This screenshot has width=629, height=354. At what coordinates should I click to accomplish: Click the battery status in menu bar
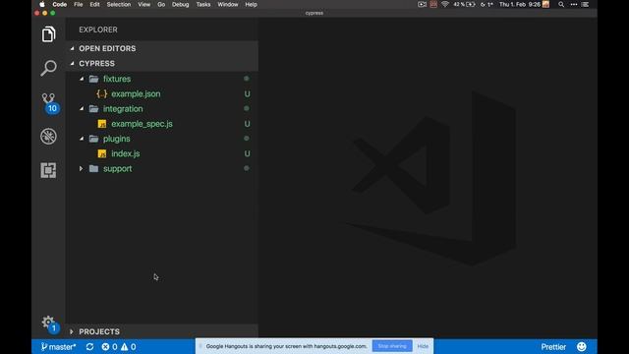click(464, 4)
